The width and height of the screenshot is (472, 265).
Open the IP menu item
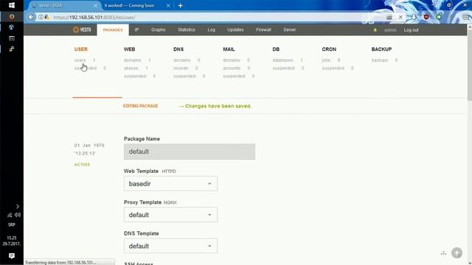[136, 29]
